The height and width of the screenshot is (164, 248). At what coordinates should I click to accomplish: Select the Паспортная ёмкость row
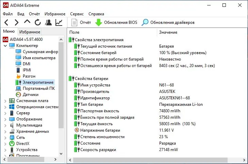(158, 111)
